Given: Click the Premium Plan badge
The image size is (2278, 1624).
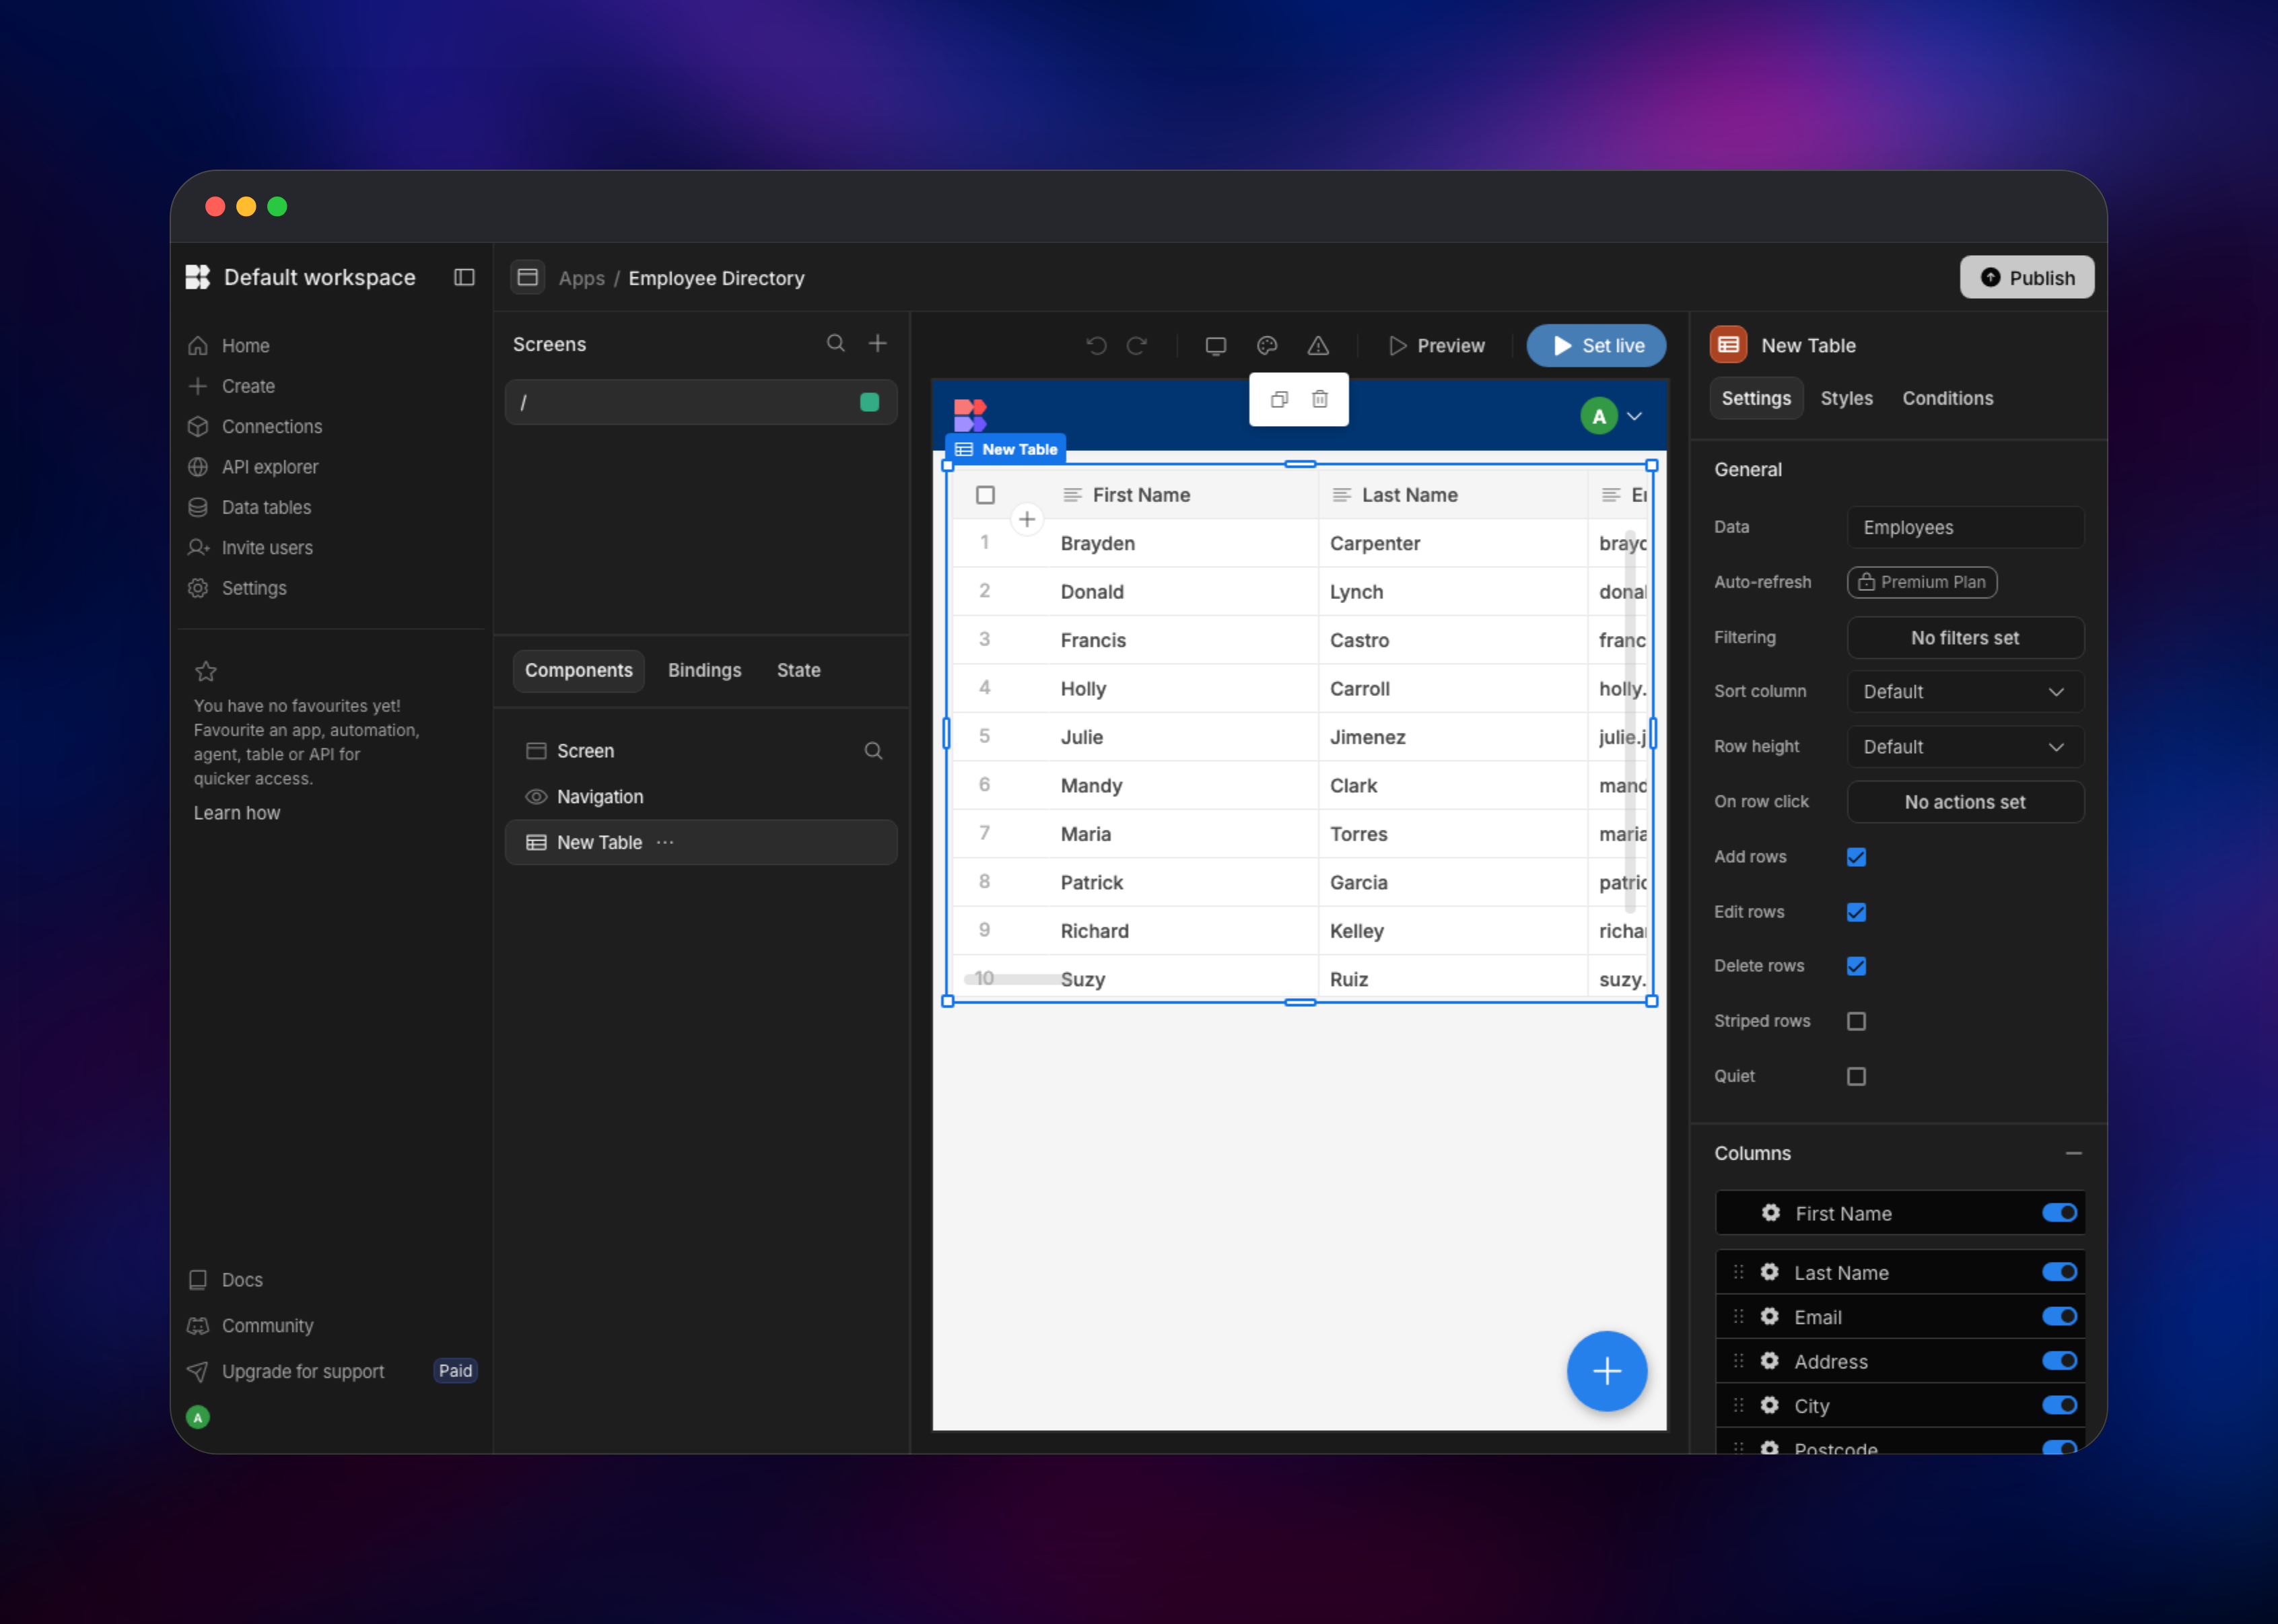Looking at the screenshot, I should click(x=1922, y=582).
